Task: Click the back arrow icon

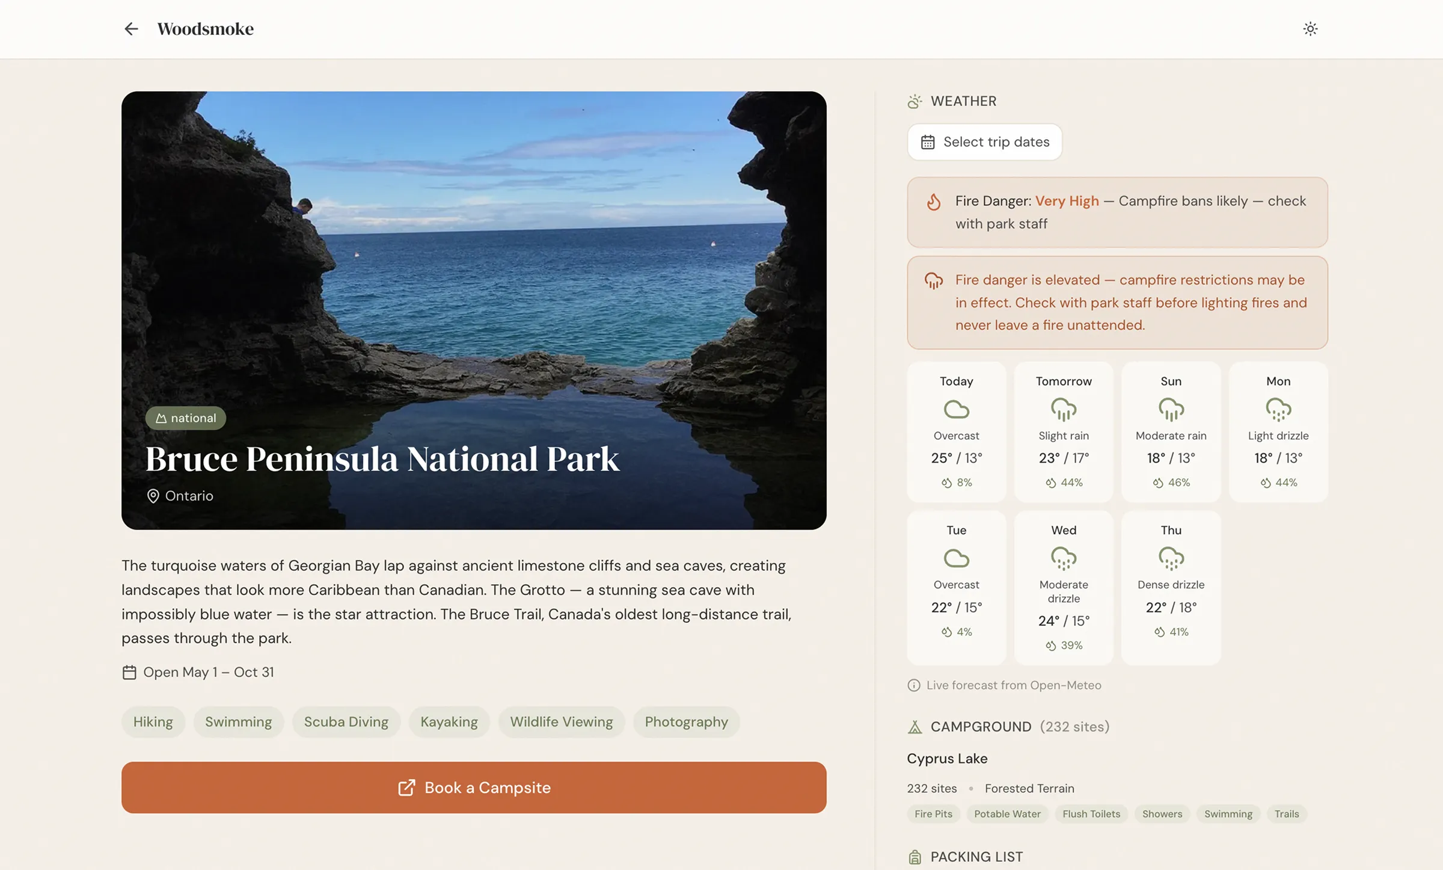Action: pos(131,29)
